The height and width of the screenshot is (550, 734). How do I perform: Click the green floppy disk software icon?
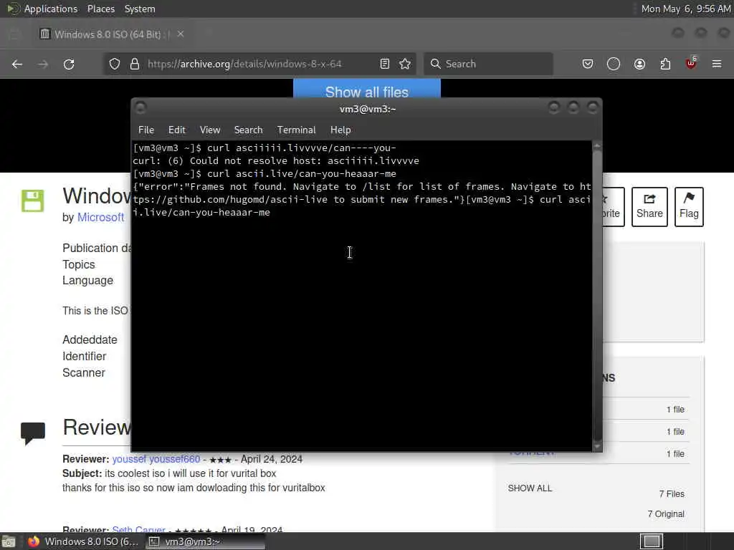(x=32, y=201)
